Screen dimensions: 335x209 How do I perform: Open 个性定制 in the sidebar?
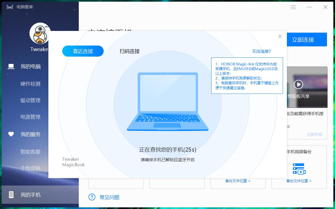click(30, 168)
